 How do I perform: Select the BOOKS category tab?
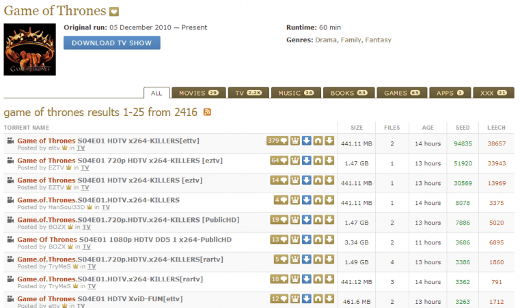(348, 93)
